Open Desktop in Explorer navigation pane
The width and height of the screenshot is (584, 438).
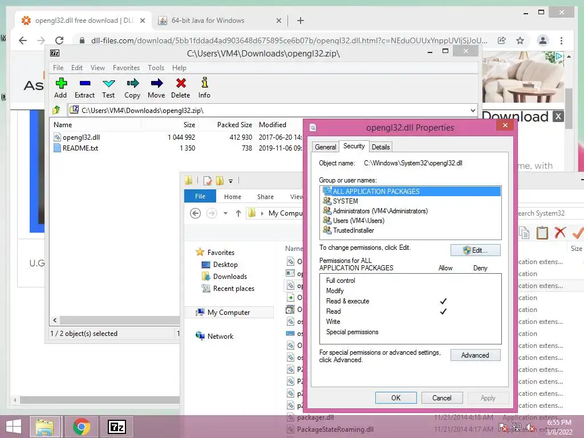pos(225,265)
